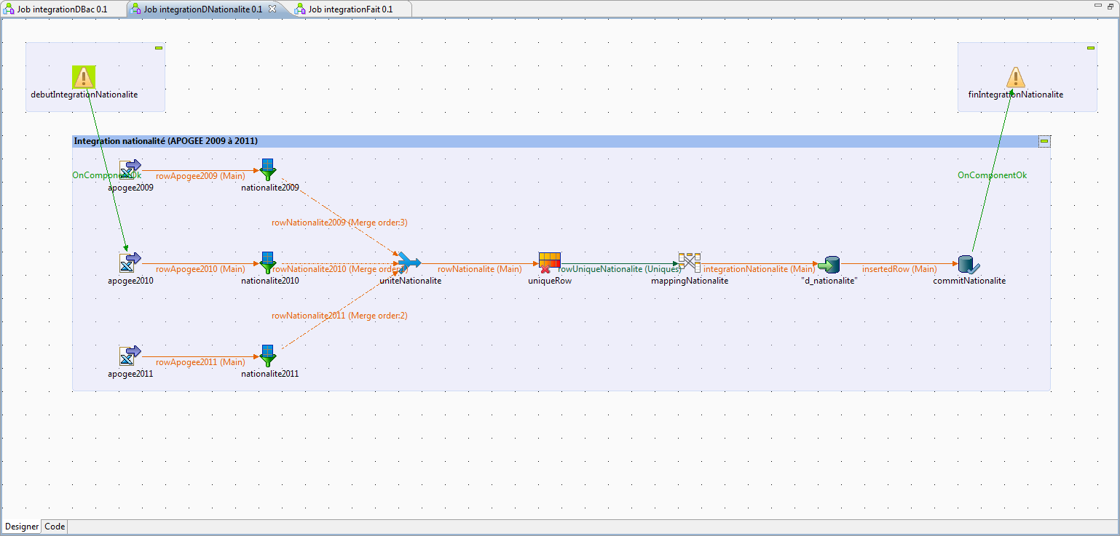Select the uniteNationalite merge component
This screenshot has width=1120, height=536.
409,263
